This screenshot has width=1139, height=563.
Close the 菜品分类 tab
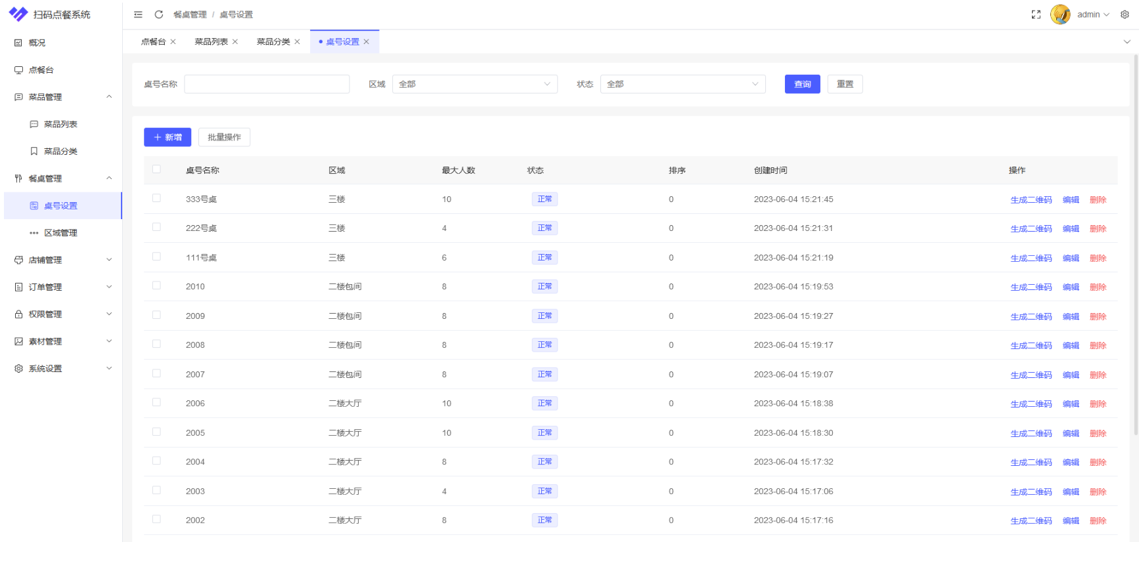297,41
